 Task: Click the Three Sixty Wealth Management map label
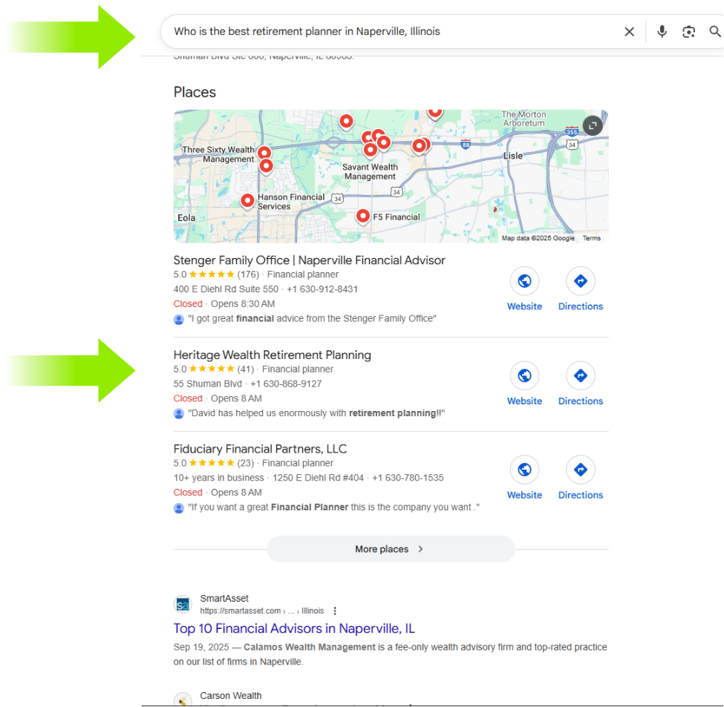[x=218, y=154]
